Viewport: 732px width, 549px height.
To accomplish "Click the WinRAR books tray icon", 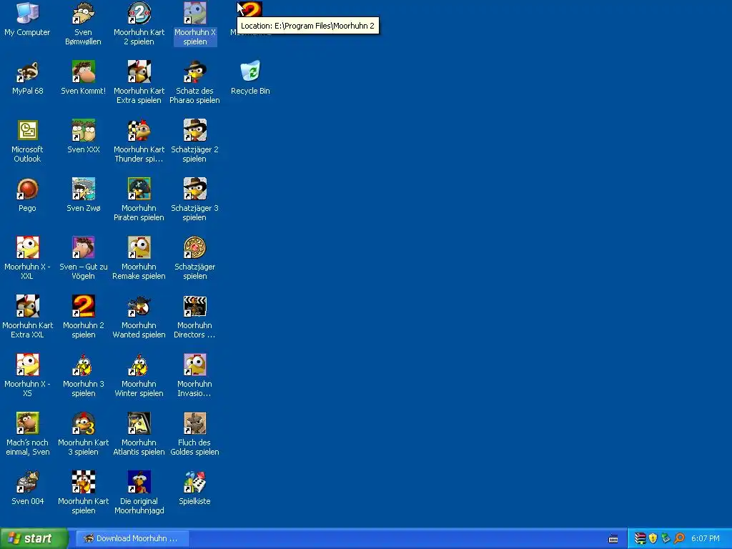I will click(640, 538).
